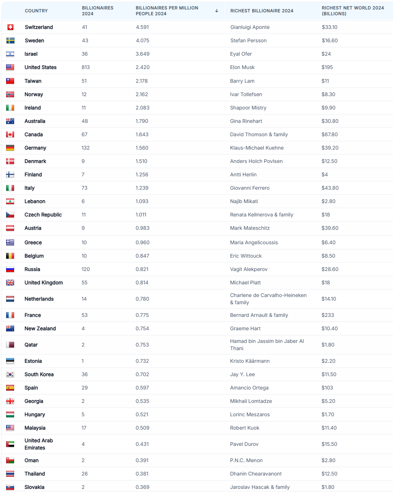Click the United States flag icon
The image size is (393, 495).
10,67
